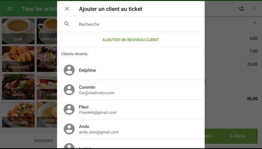Select the kasule item thumbnail
Image resolution: width=262 pixels, height=149 pixels.
tap(18, 87)
